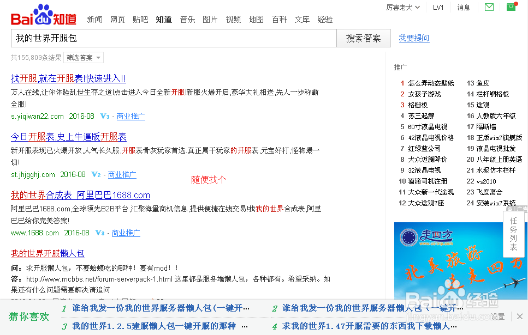This screenshot has height=335, width=528.
Task: Click promoted term 滴滴司机注册
Action: pyautogui.click(x=428, y=181)
